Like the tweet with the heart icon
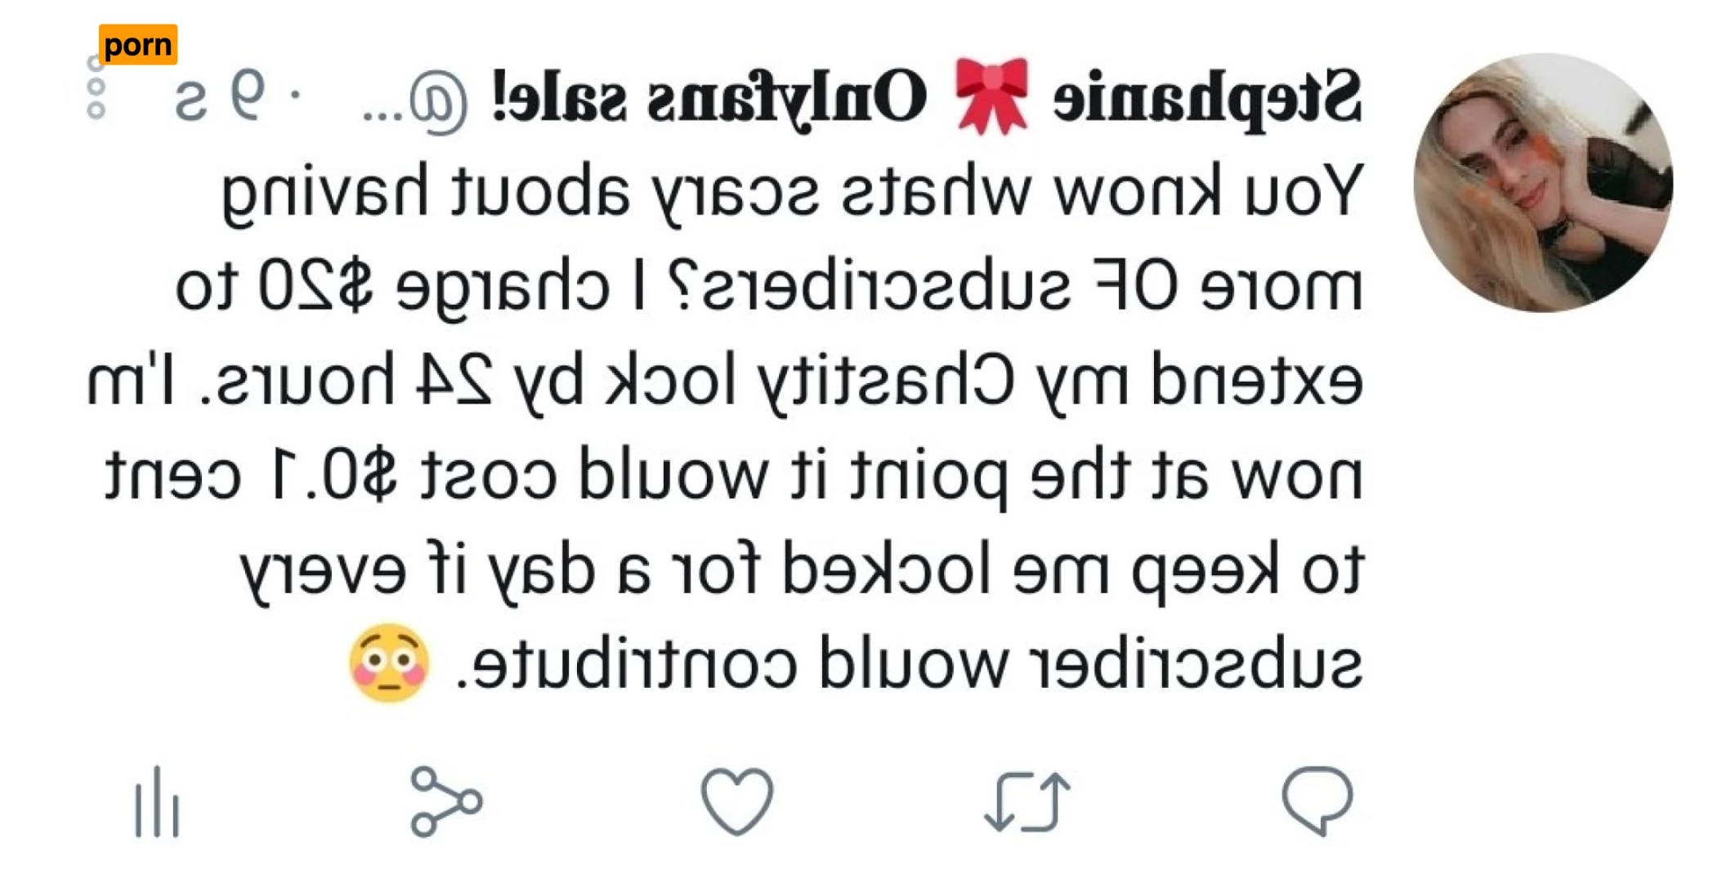Image resolution: width=1731 pixels, height=880 pixels. 736,801
